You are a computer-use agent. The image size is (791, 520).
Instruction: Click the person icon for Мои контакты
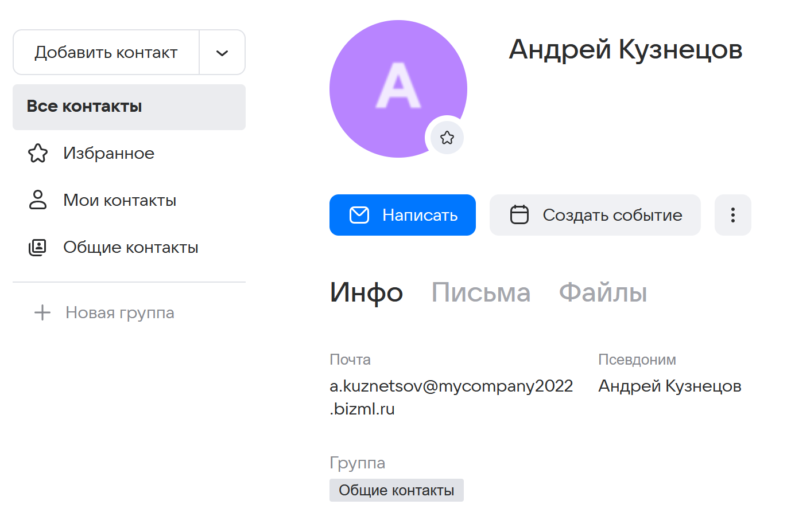coord(38,200)
